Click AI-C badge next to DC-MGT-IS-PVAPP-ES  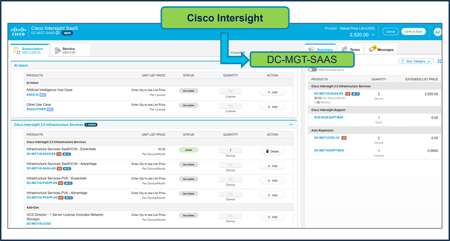68,183
